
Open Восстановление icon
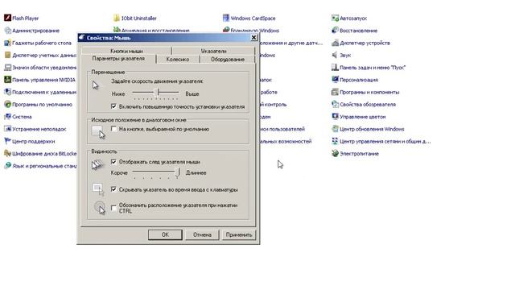tap(335, 31)
